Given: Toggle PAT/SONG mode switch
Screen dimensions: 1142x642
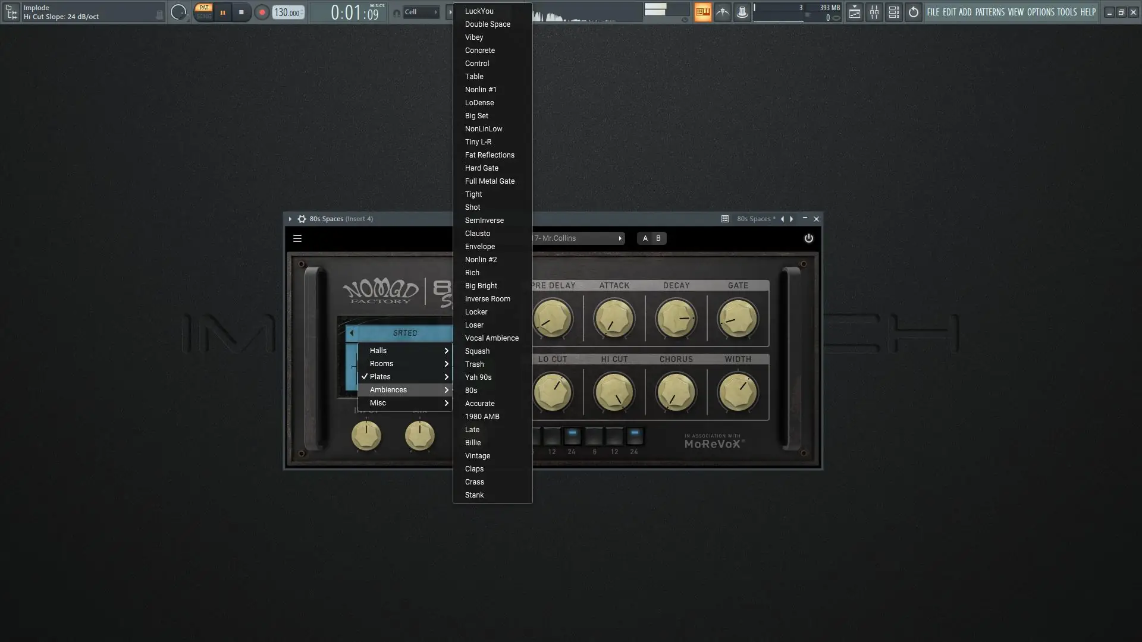Looking at the screenshot, I should point(204,12).
